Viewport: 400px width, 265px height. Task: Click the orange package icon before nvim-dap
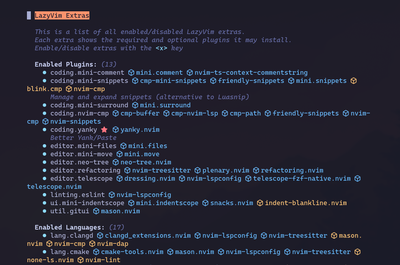point(92,244)
